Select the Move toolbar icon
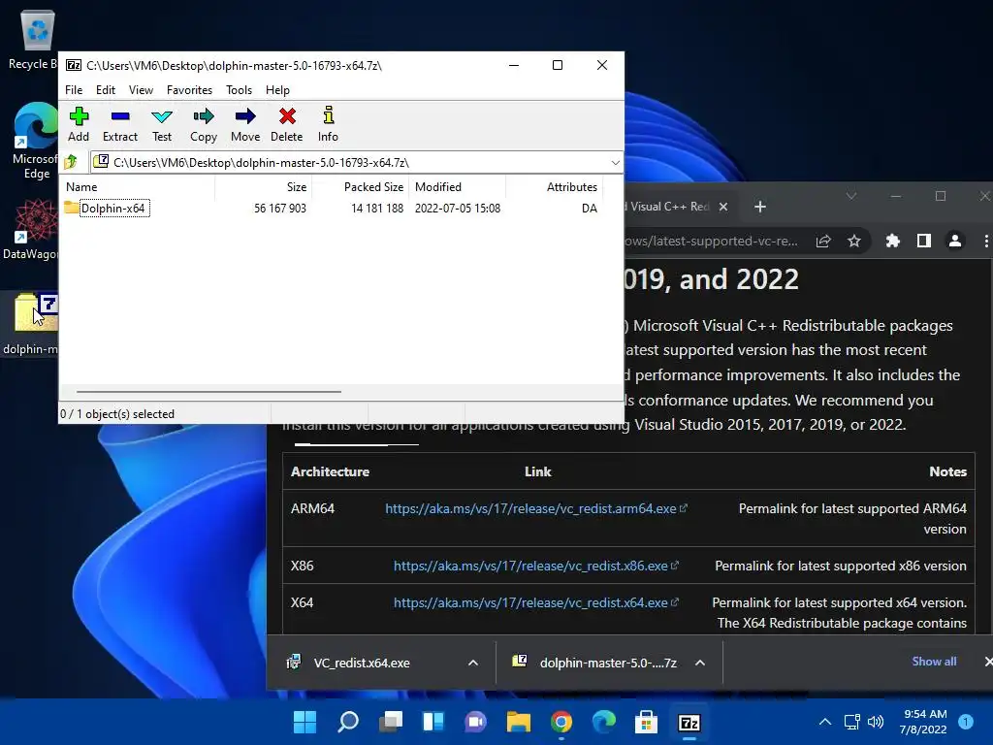993x745 pixels. pos(245,124)
